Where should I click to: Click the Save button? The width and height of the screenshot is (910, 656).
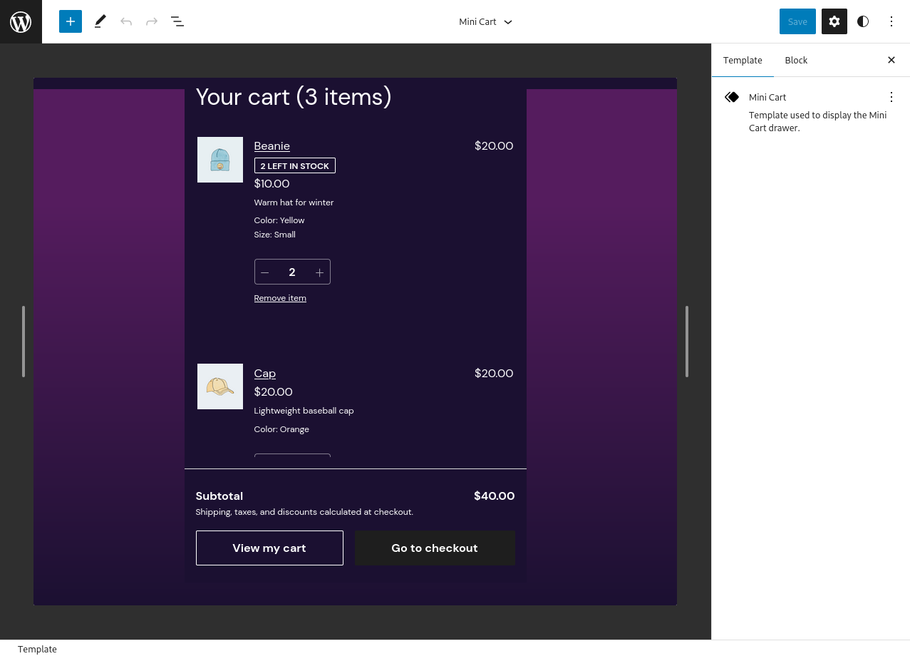point(797,21)
